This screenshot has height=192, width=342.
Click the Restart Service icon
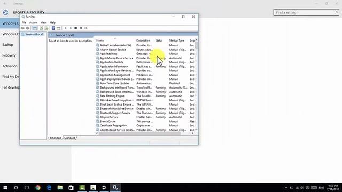(86, 28)
